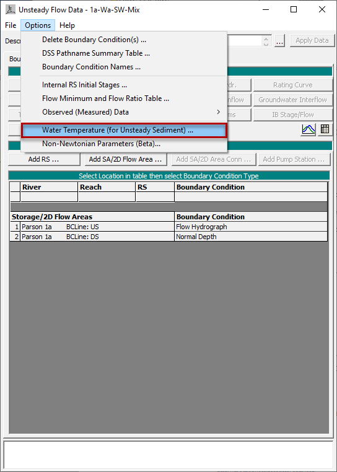
Task: Click the table grid icon
Action: click(325, 129)
